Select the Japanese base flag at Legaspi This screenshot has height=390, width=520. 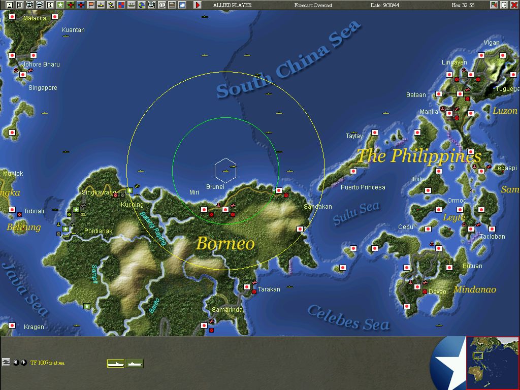click(x=481, y=171)
